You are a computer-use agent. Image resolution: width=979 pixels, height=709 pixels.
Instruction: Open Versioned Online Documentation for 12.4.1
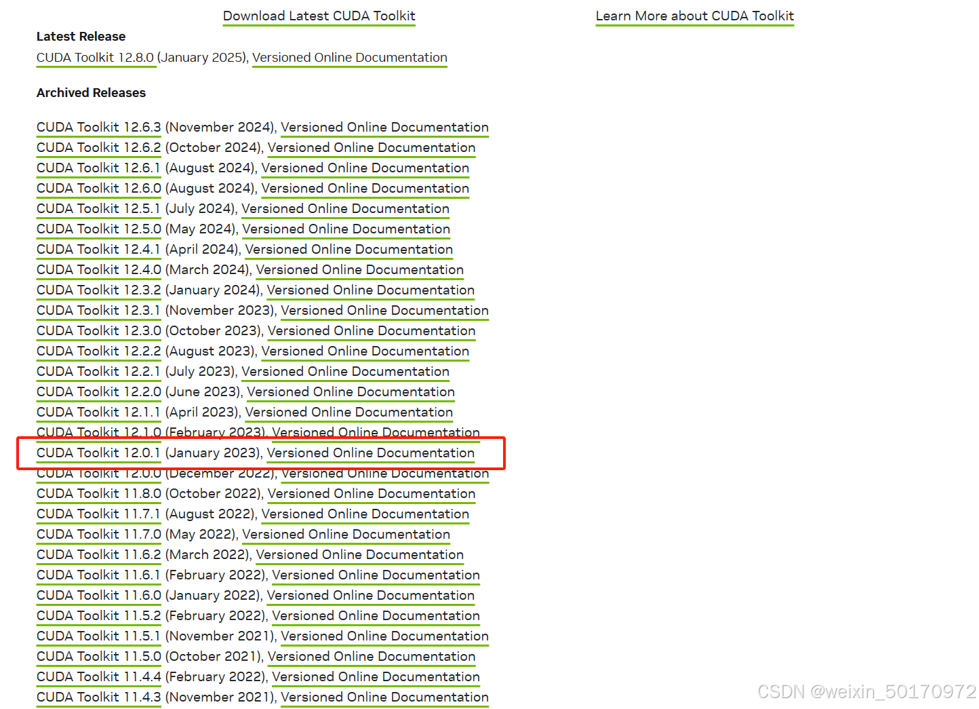point(349,249)
